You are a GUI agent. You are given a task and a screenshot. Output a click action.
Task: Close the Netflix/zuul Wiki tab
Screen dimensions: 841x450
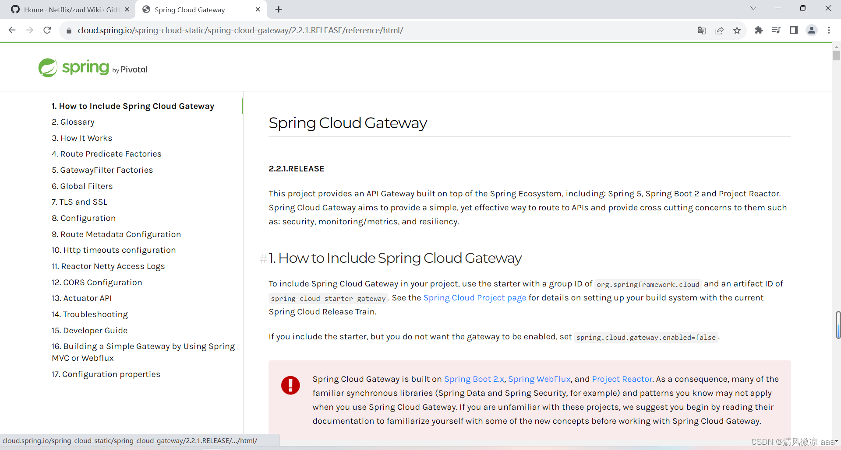[x=127, y=9]
